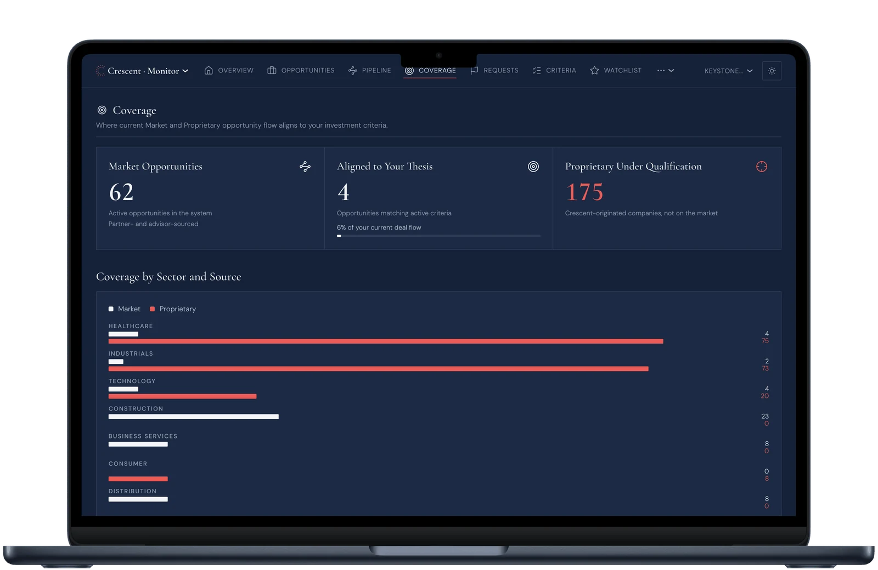Click the Coverage by Sector and Source heading

coord(168,277)
